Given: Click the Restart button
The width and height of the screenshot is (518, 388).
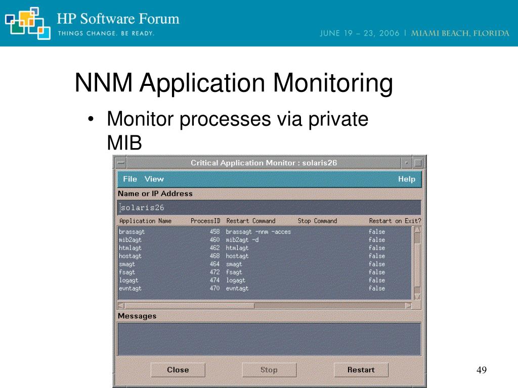Looking at the screenshot, I should (361, 370).
